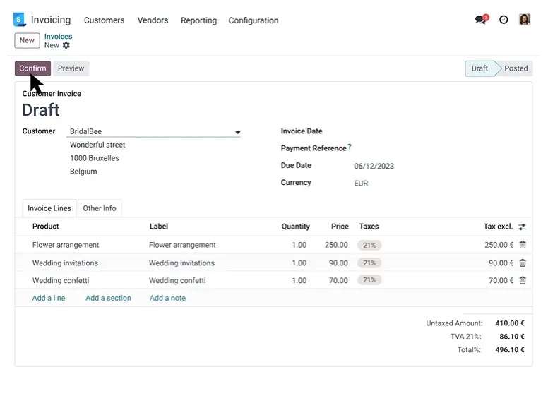The image size is (548, 415).
Task: Click the Invoicing app logo icon
Action: (19, 20)
